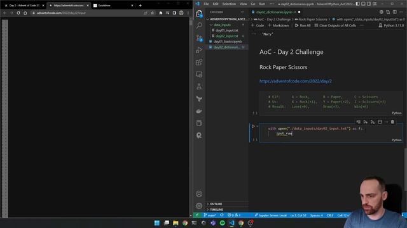The image size is (407, 228).
Task: Open the Explorer view in the activity bar
Action: coord(199,13)
